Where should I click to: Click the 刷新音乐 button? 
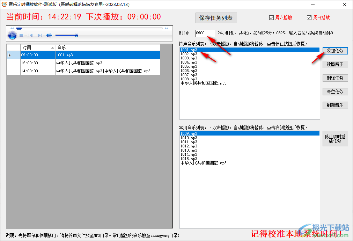tap(335, 105)
